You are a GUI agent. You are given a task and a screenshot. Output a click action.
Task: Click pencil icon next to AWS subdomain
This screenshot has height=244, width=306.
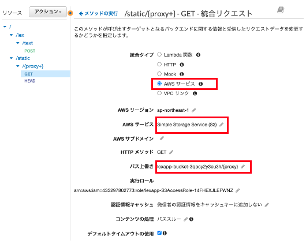click(x=162, y=138)
